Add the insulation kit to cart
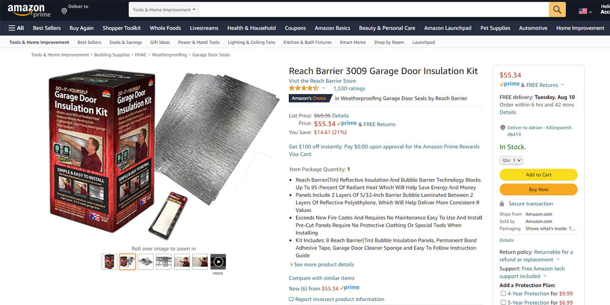The height and width of the screenshot is (305, 610). coord(538,174)
